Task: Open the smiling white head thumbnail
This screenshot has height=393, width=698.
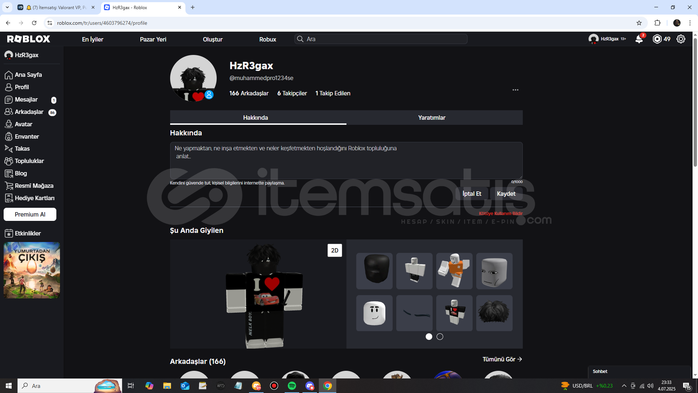Action: point(374,313)
